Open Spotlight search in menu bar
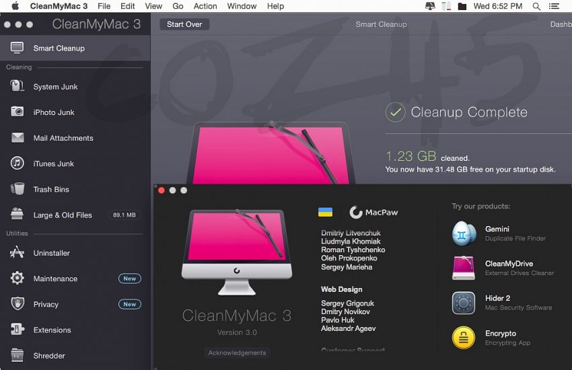 click(536, 6)
